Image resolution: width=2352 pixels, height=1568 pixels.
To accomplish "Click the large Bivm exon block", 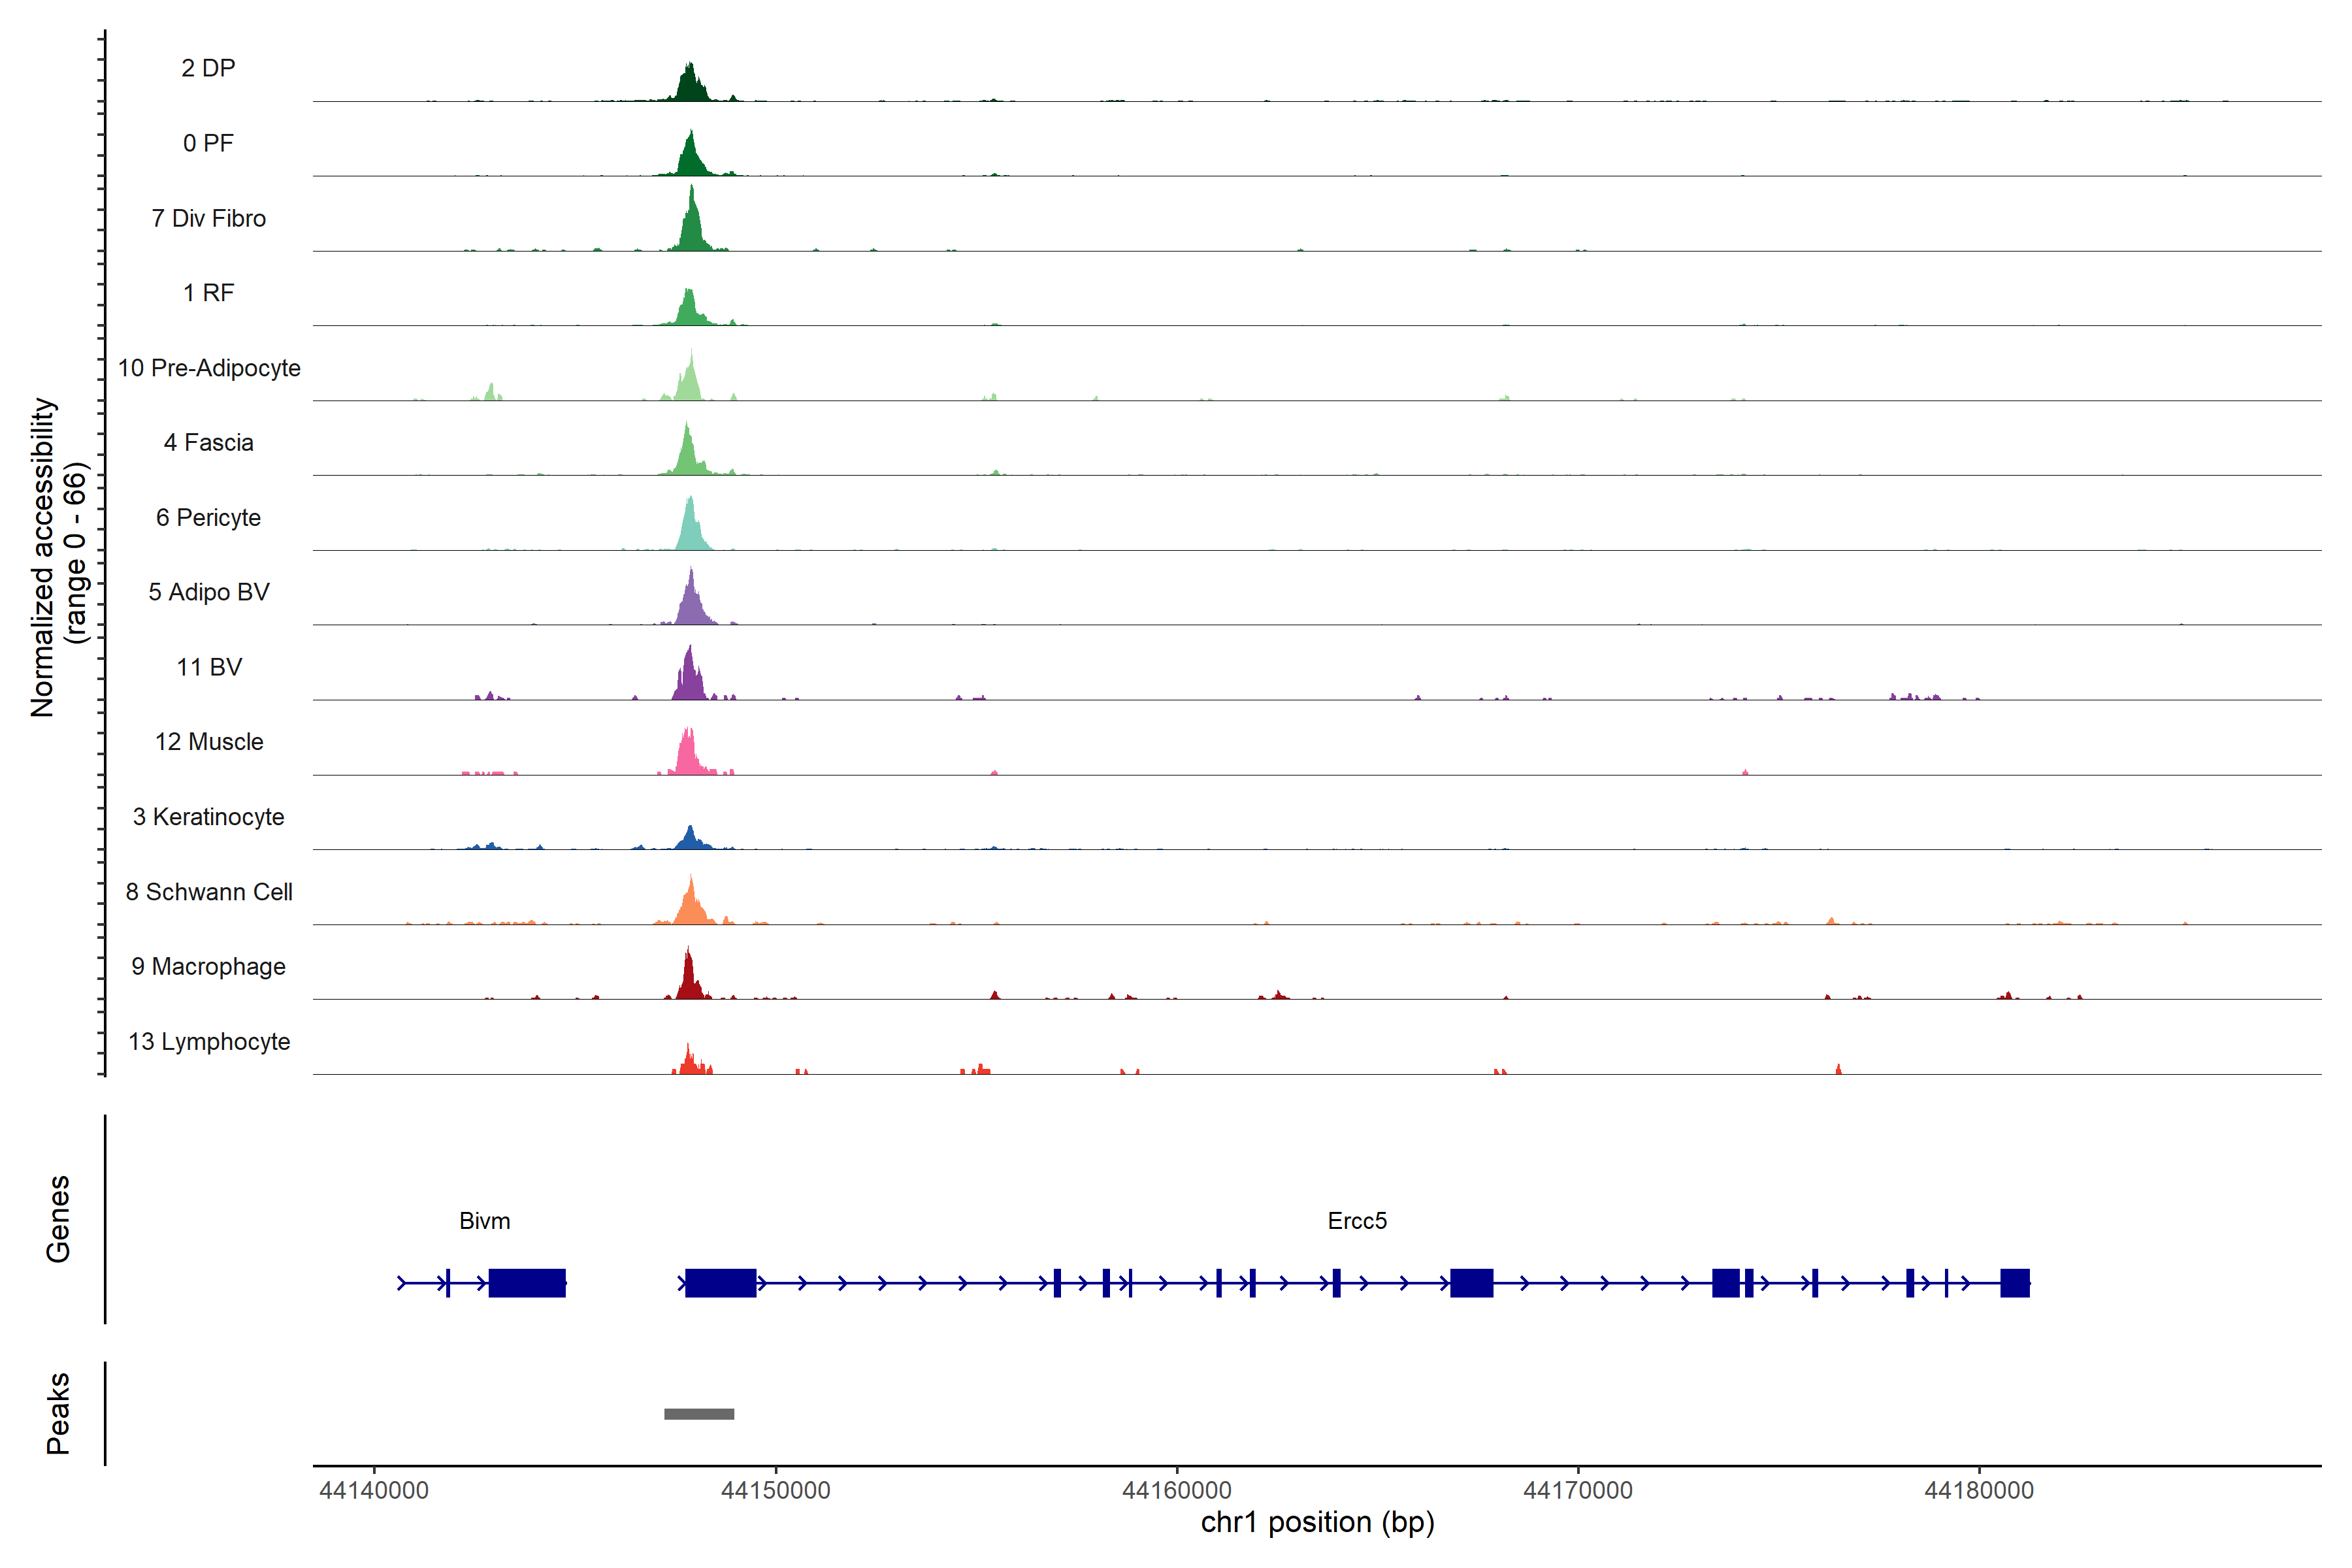I will (527, 1283).
